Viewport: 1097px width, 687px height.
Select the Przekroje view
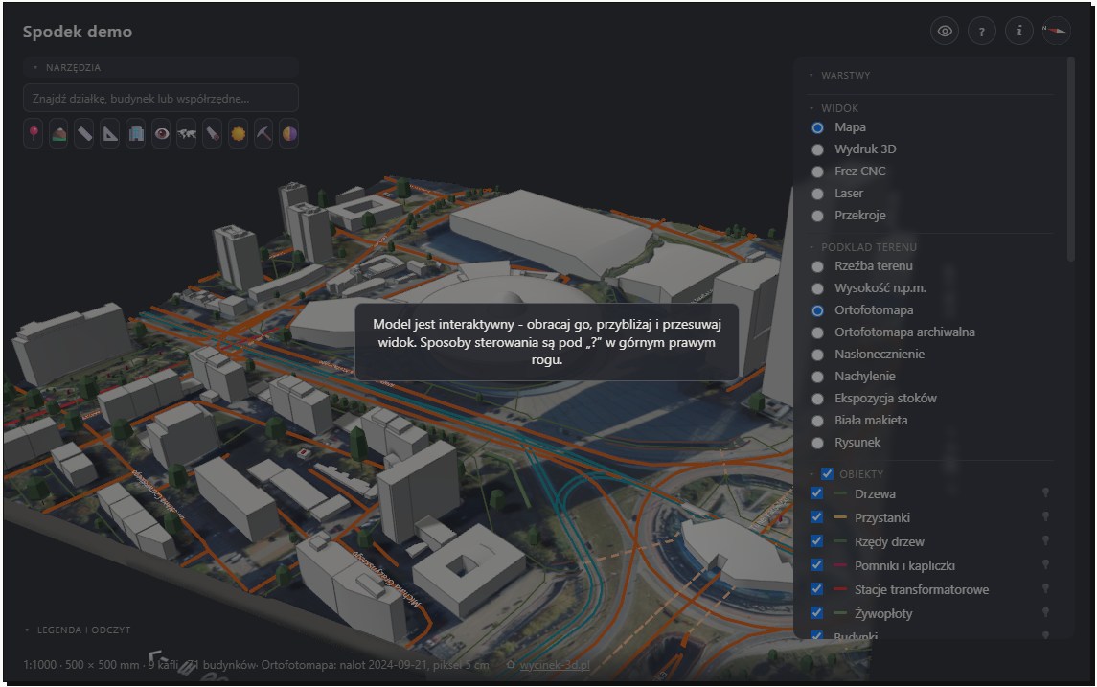click(x=817, y=216)
